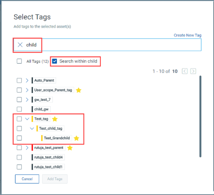Click the favorite star next to User_scope_Parent_tag

(78, 90)
